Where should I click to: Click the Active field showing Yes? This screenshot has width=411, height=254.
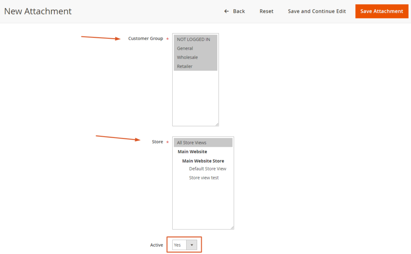tap(179, 245)
